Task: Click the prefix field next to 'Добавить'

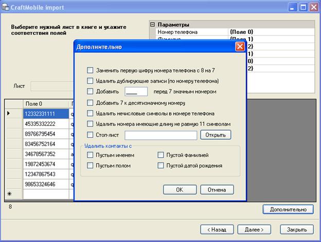Action: point(136,91)
